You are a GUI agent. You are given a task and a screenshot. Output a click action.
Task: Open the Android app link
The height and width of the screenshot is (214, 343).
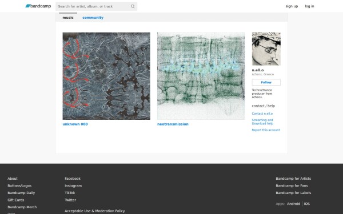point(293,204)
